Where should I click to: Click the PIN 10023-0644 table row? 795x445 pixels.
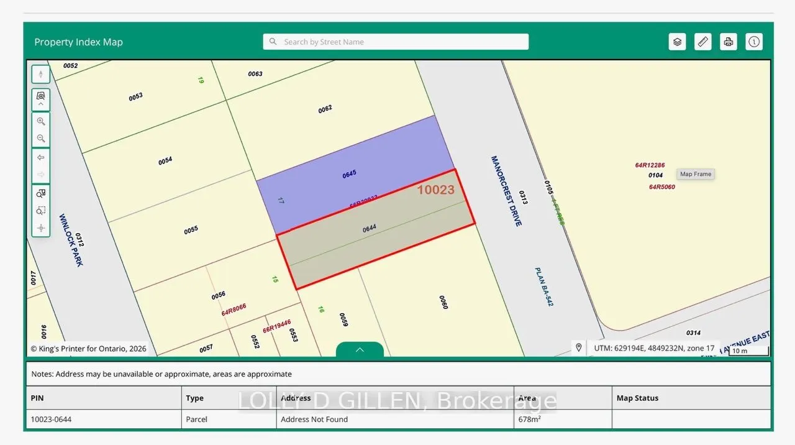tap(398, 419)
